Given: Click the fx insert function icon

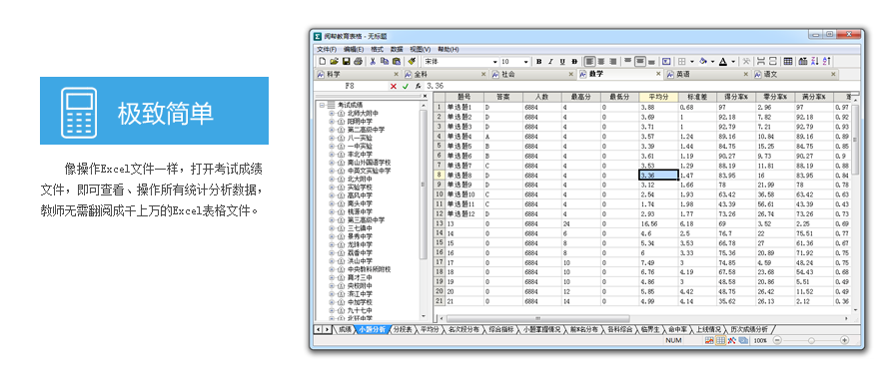Looking at the screenshot, I should point(418,86).
